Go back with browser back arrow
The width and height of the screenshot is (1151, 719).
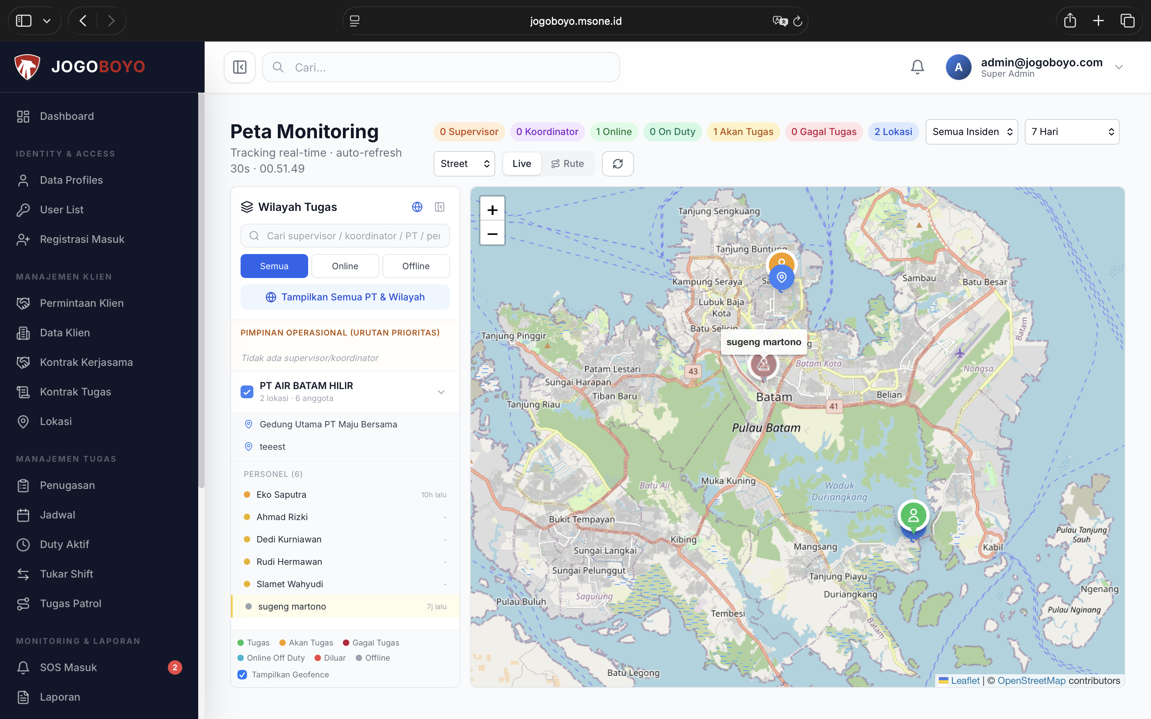[x=83, y=21]
